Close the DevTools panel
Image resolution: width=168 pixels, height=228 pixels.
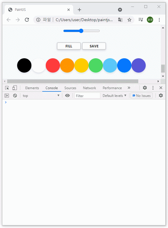(161, 88)
